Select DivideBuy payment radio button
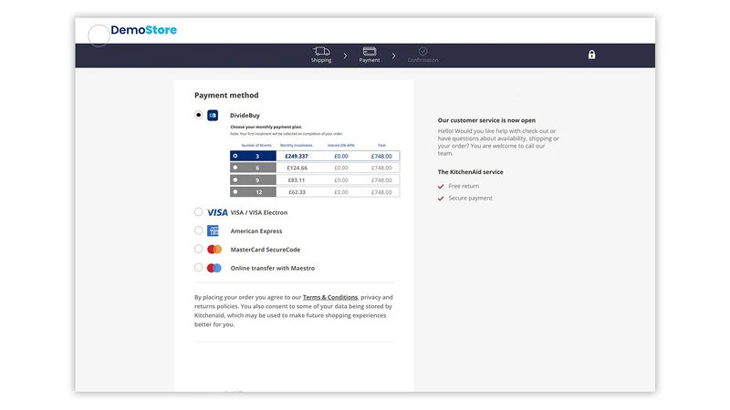730x410 pixels. click(198, 115)
